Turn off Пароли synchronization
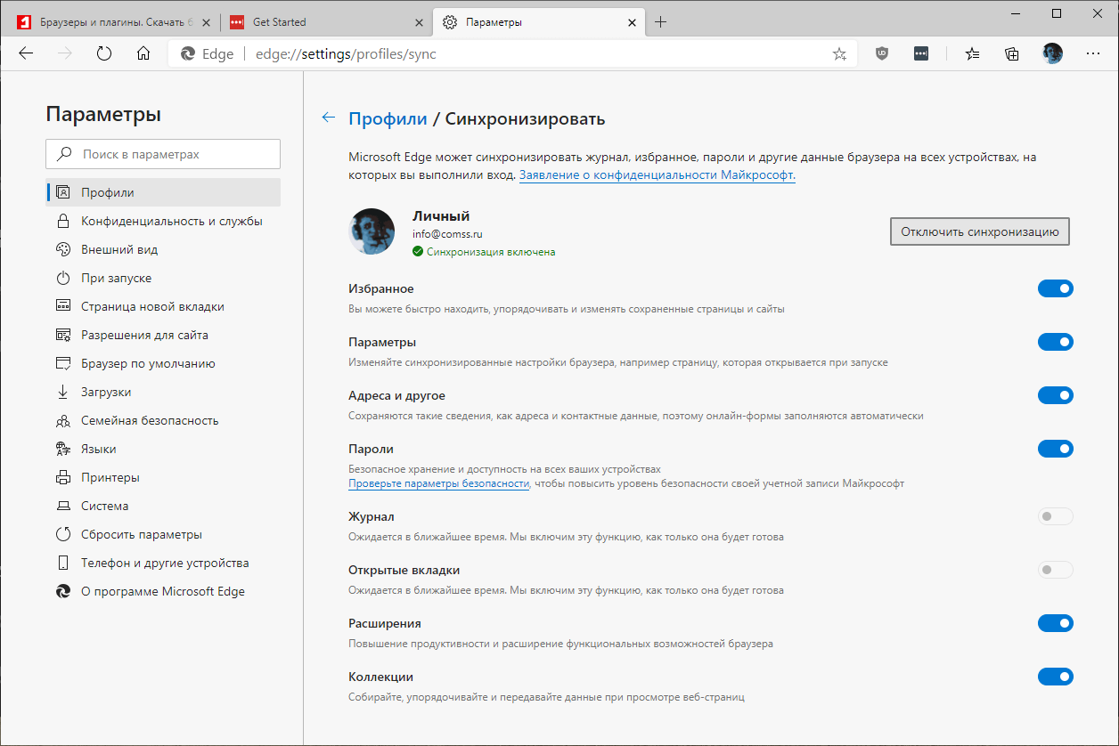 pyautogui.click(x=1055, y=449)
